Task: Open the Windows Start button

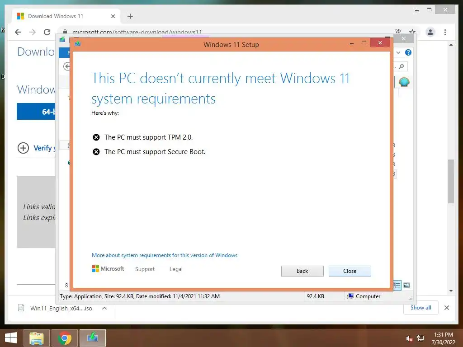Action: 11,338
